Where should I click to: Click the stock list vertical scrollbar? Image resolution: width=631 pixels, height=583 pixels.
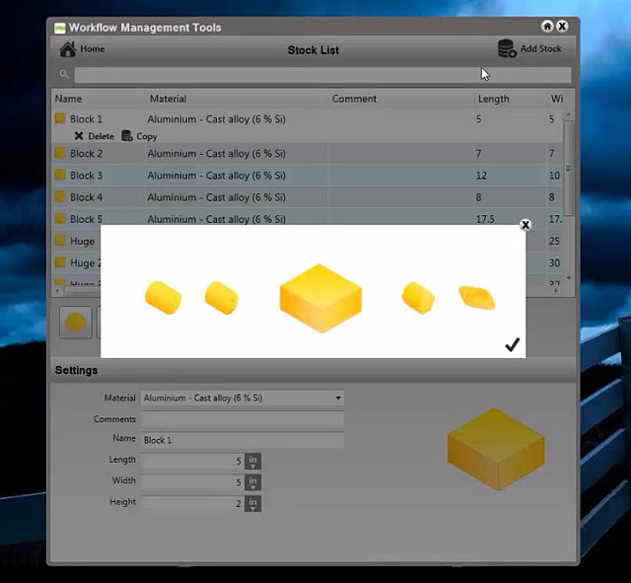tap(569, 169)
